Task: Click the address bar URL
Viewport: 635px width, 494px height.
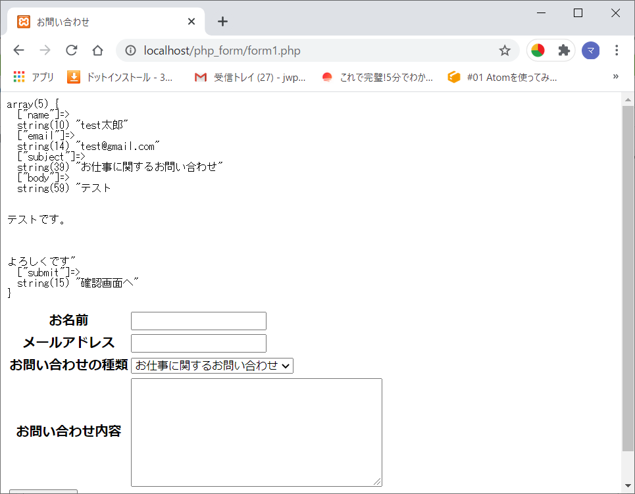Action: click(x=222, y=51)
